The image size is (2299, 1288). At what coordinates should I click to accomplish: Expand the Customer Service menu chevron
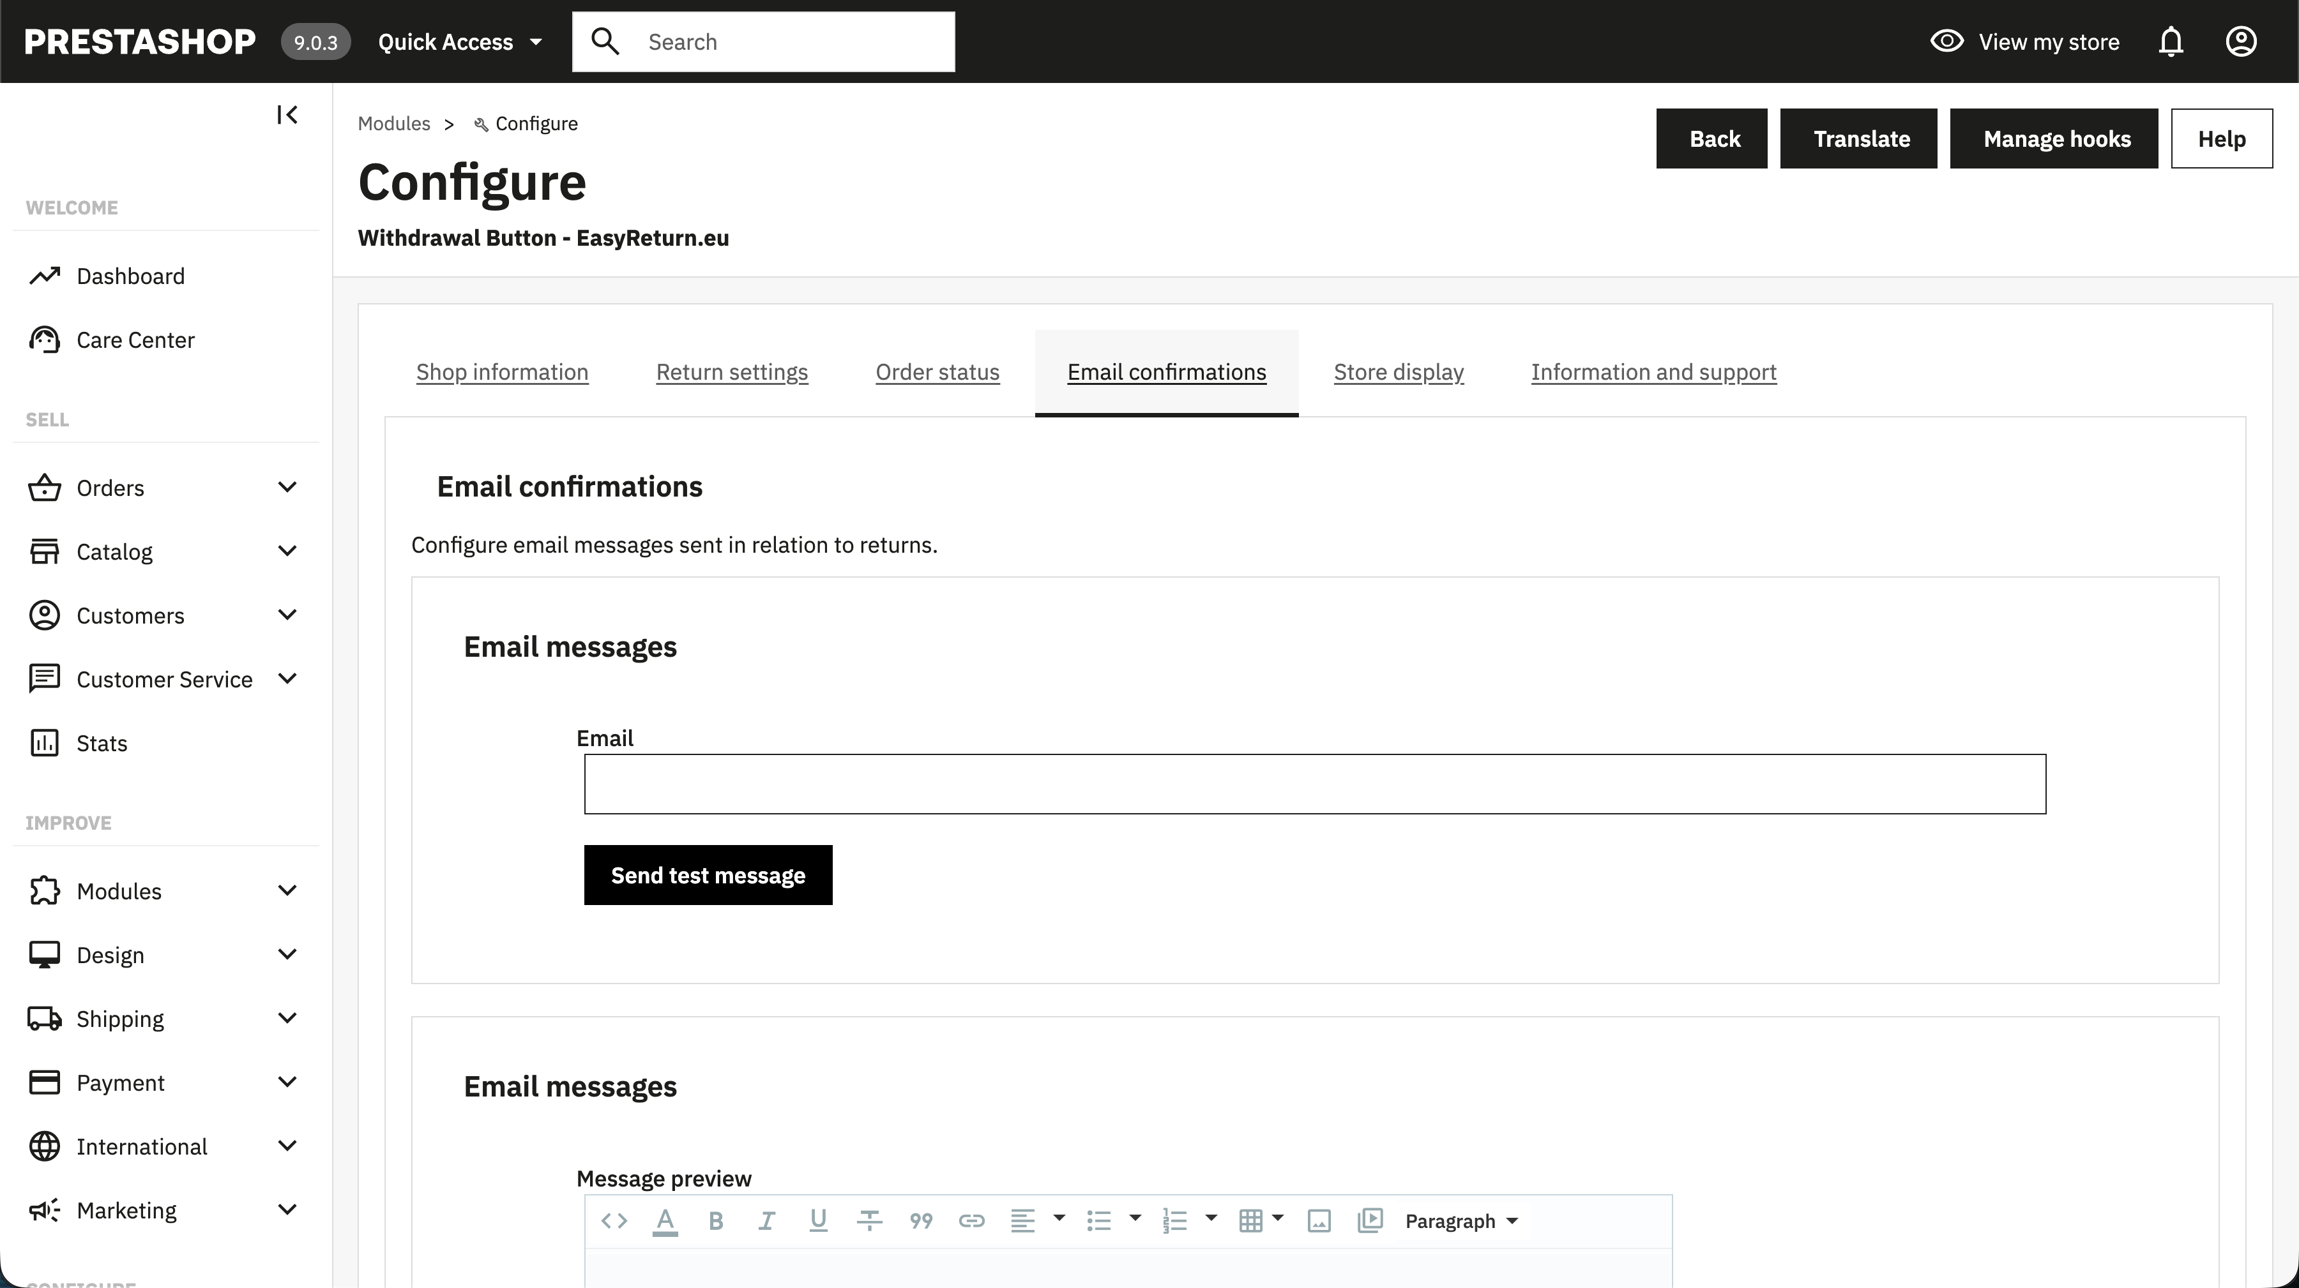click(287, 679)
